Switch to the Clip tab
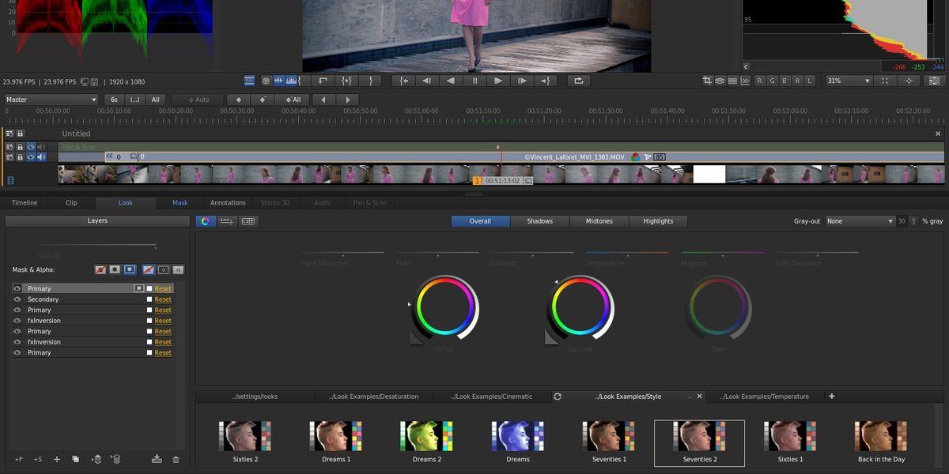 tap(72, 203)
